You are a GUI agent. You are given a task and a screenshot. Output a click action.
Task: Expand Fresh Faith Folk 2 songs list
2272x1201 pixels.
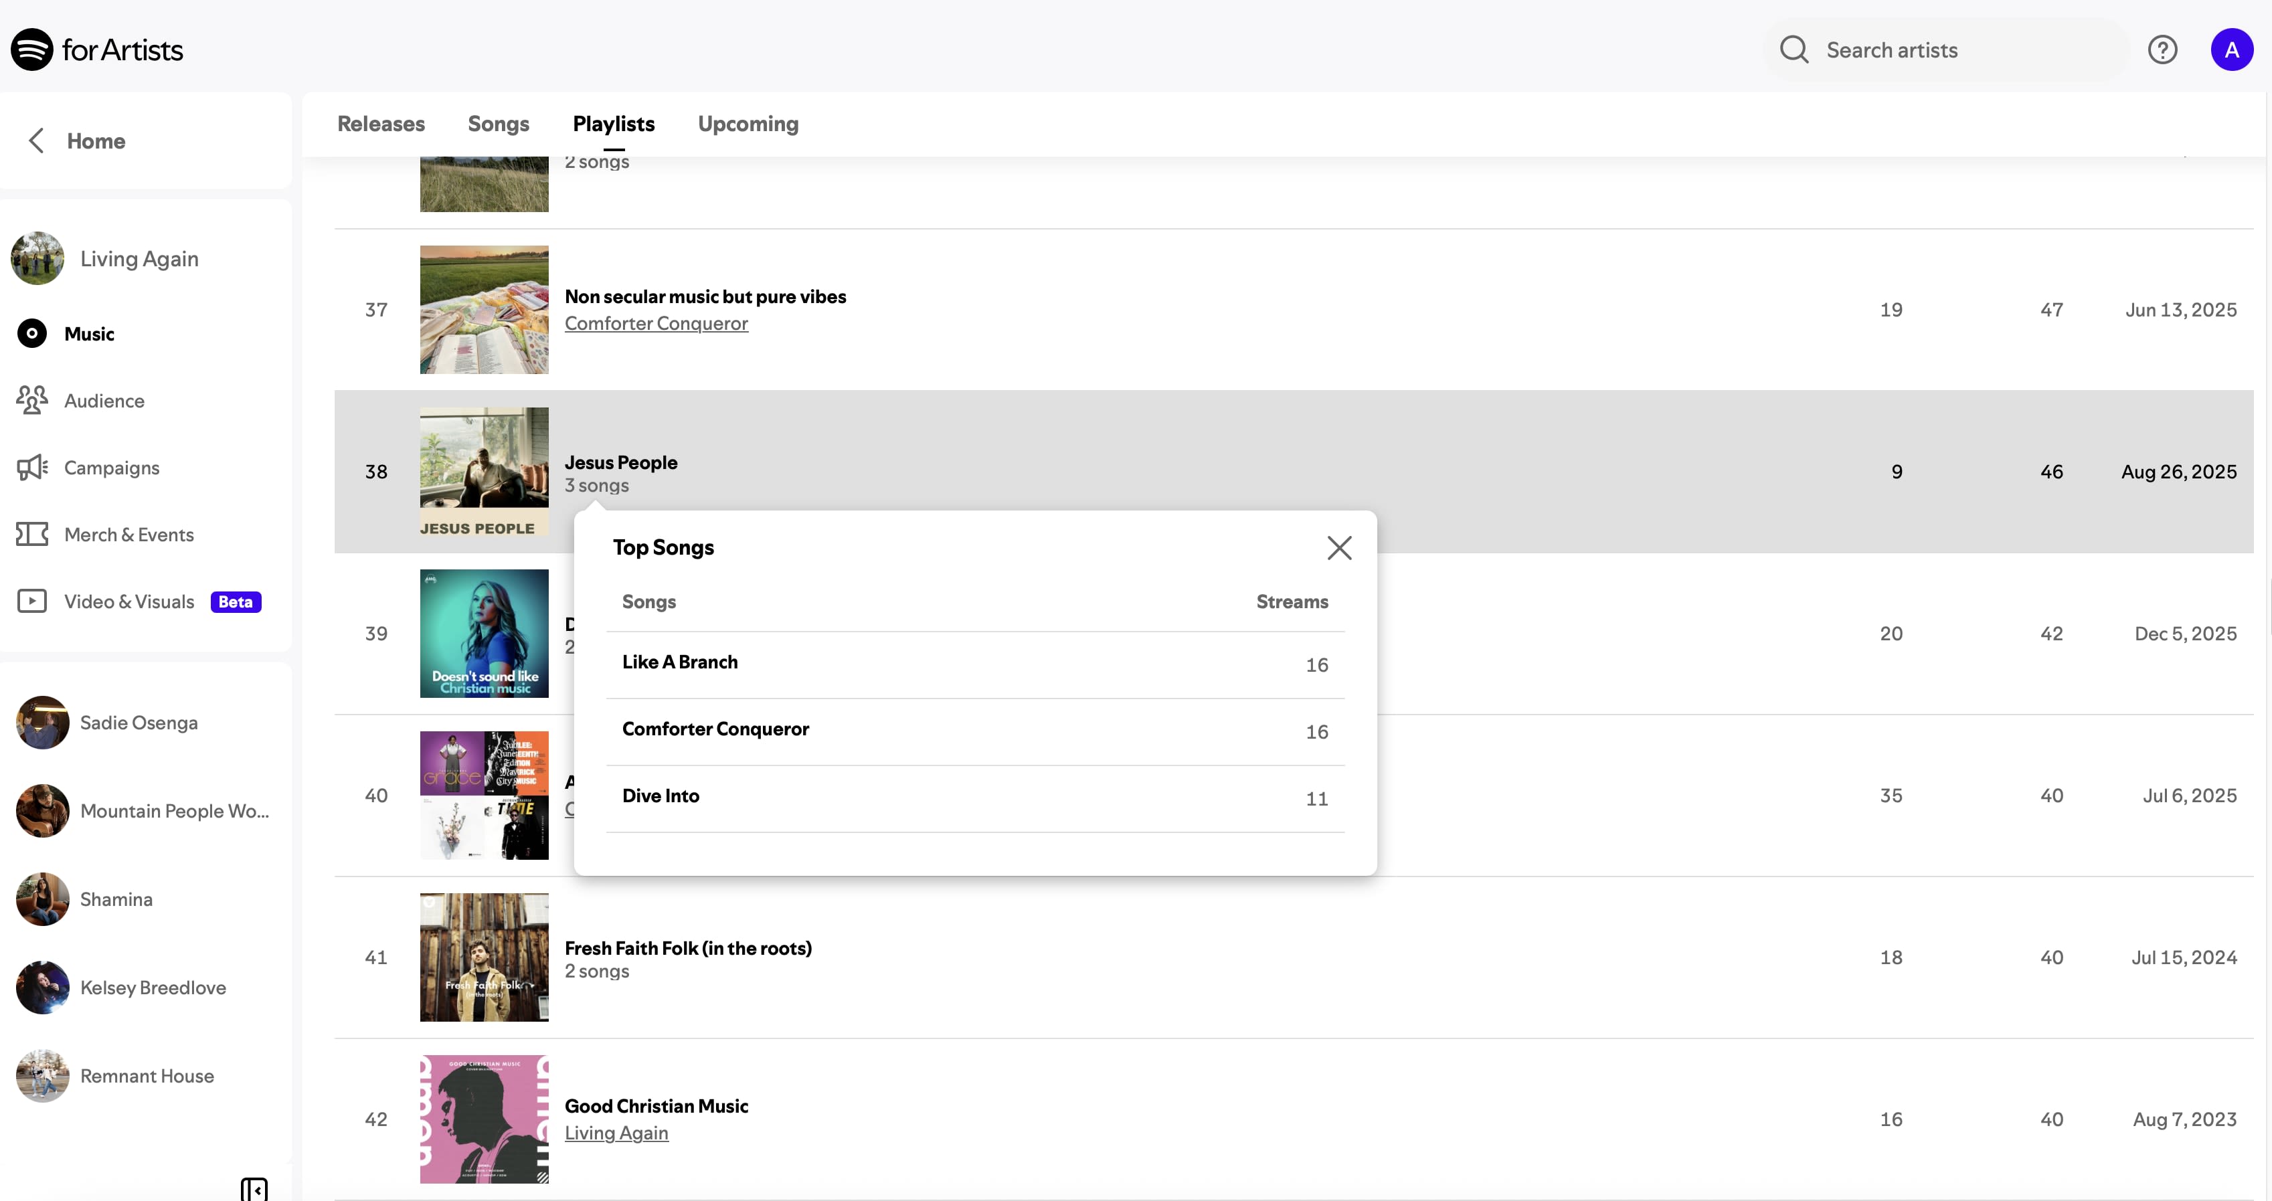(597, 972)
